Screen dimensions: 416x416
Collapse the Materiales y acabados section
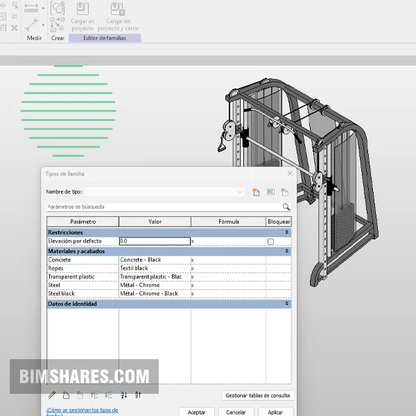[x=287, y=251]
